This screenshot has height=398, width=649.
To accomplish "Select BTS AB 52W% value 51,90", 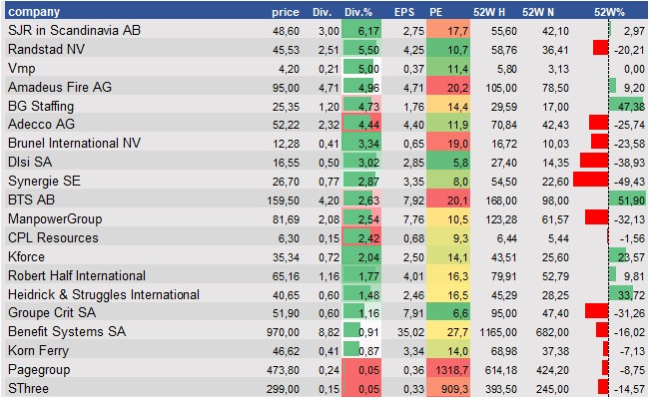I will [x=632, y=200].
